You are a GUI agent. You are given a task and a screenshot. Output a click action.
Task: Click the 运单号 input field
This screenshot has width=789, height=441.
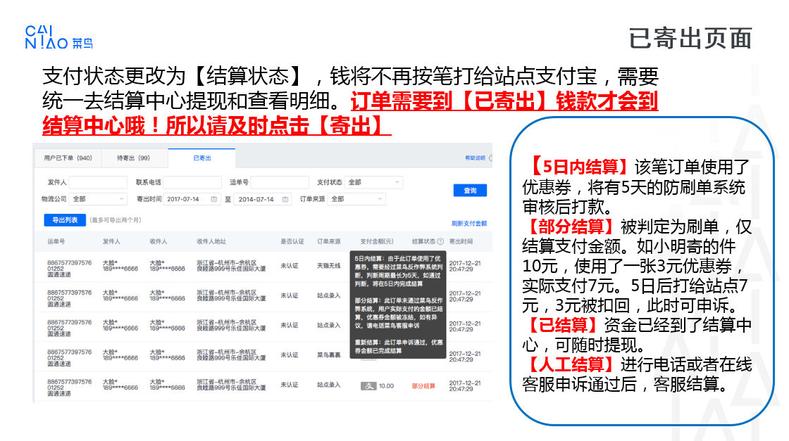coord(279,182)
